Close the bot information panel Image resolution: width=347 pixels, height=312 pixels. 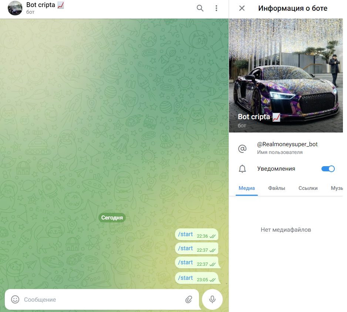(x=242, y=8)
